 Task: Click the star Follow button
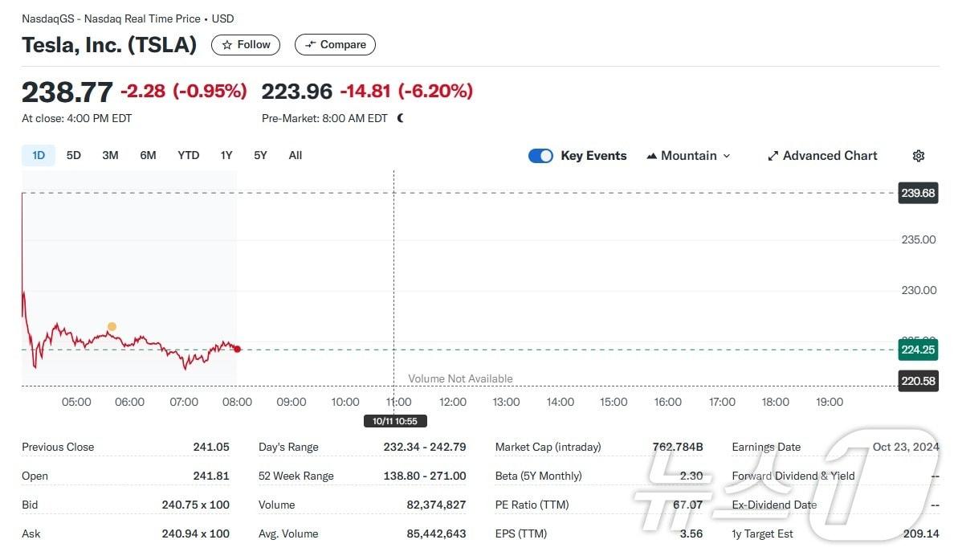click(x=246, y=45)
